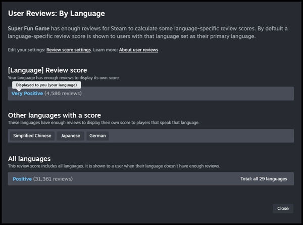
Task: Open the Review score settings link
Action: pos(69,50)
